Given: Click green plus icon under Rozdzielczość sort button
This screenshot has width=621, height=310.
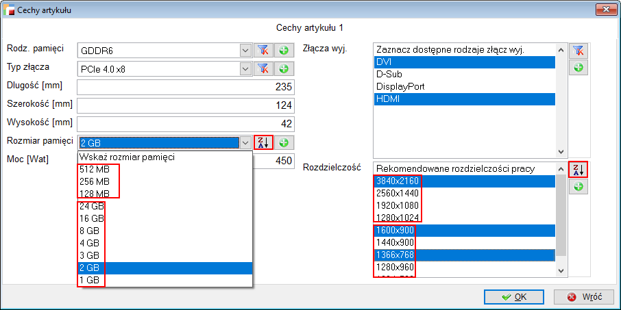Looking at the screenshot, I should click(x=579, y=188).
